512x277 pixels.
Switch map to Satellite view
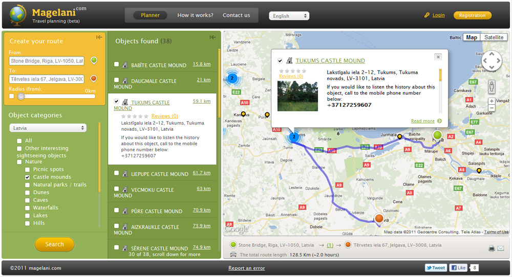(x=494, y=37)
